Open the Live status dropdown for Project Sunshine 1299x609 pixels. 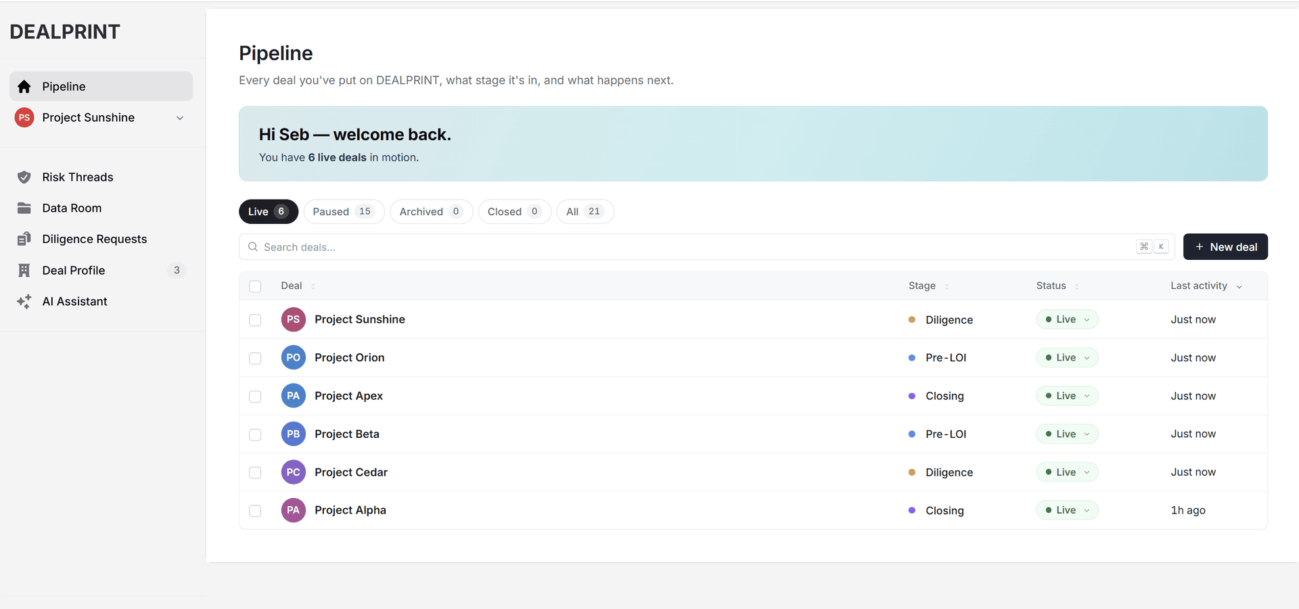pos(1067,319)
